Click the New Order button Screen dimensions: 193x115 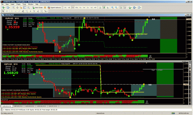coord(38,7)
